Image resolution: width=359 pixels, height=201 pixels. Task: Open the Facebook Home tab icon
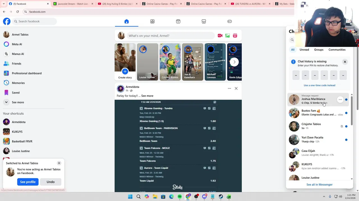click(126, 21)
